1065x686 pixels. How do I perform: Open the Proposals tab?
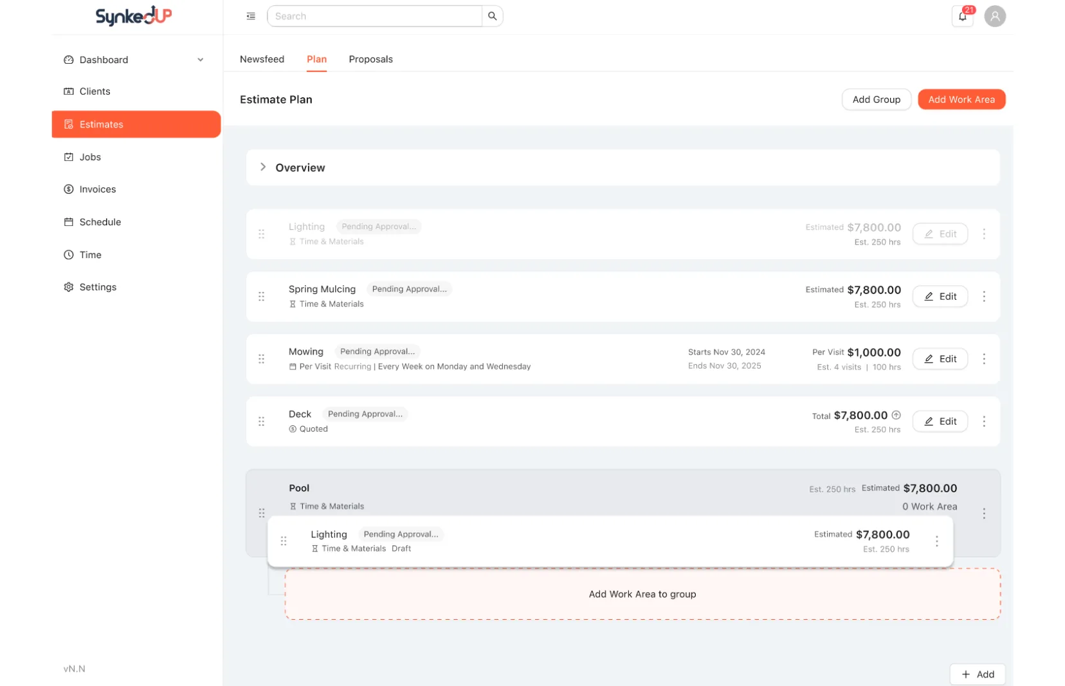(370, 59)
